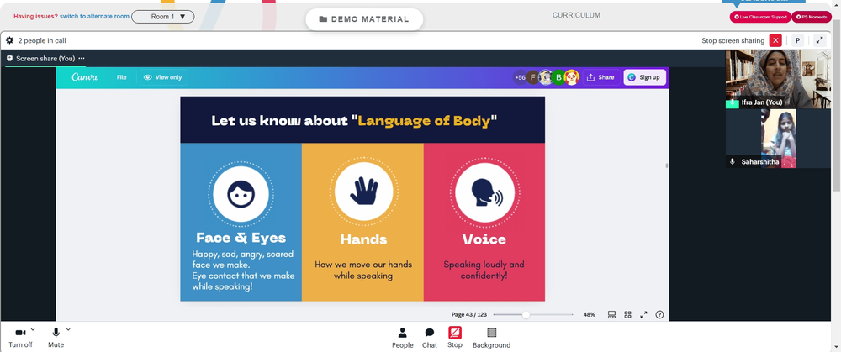Open Canva grid view icon

(x=627, y=314)
